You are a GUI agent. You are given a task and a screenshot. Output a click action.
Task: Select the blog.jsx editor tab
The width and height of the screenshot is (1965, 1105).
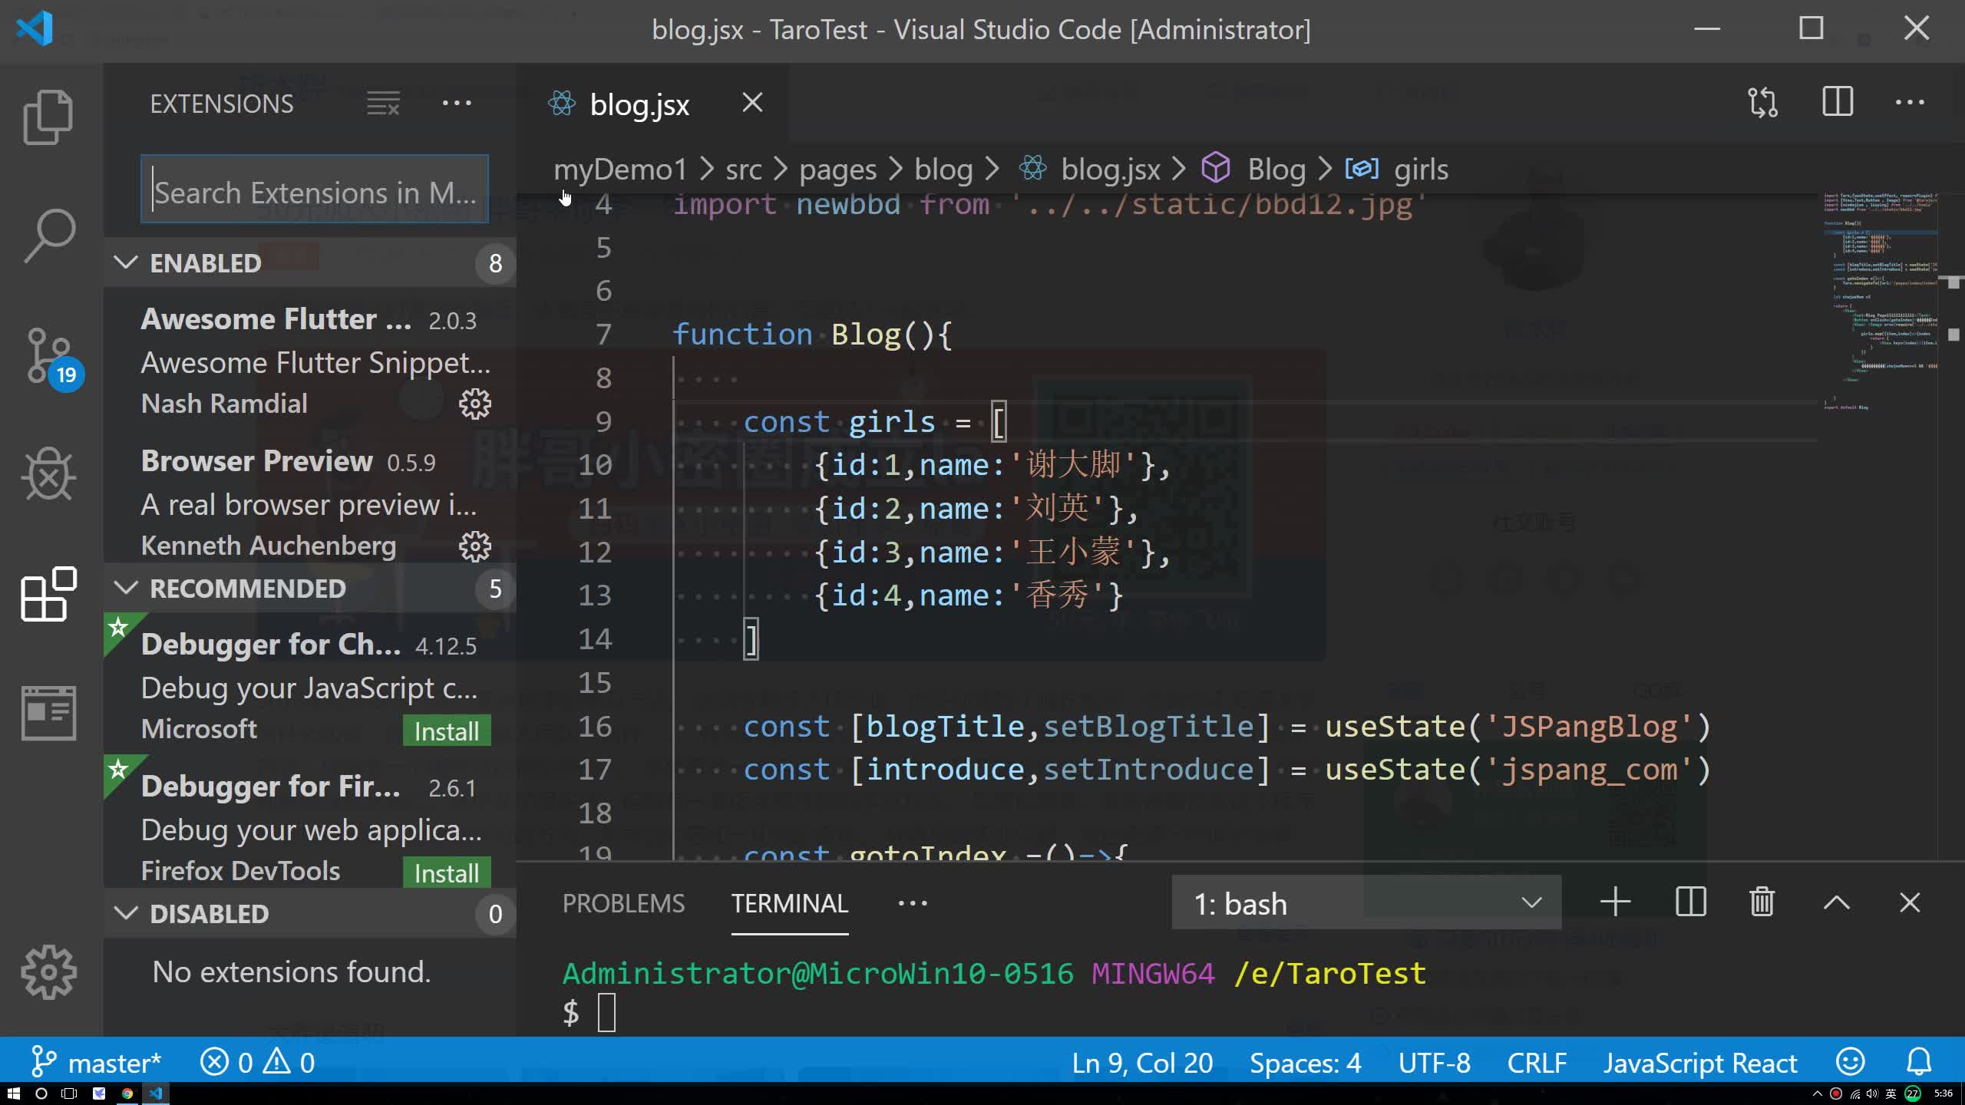point(639,104)
